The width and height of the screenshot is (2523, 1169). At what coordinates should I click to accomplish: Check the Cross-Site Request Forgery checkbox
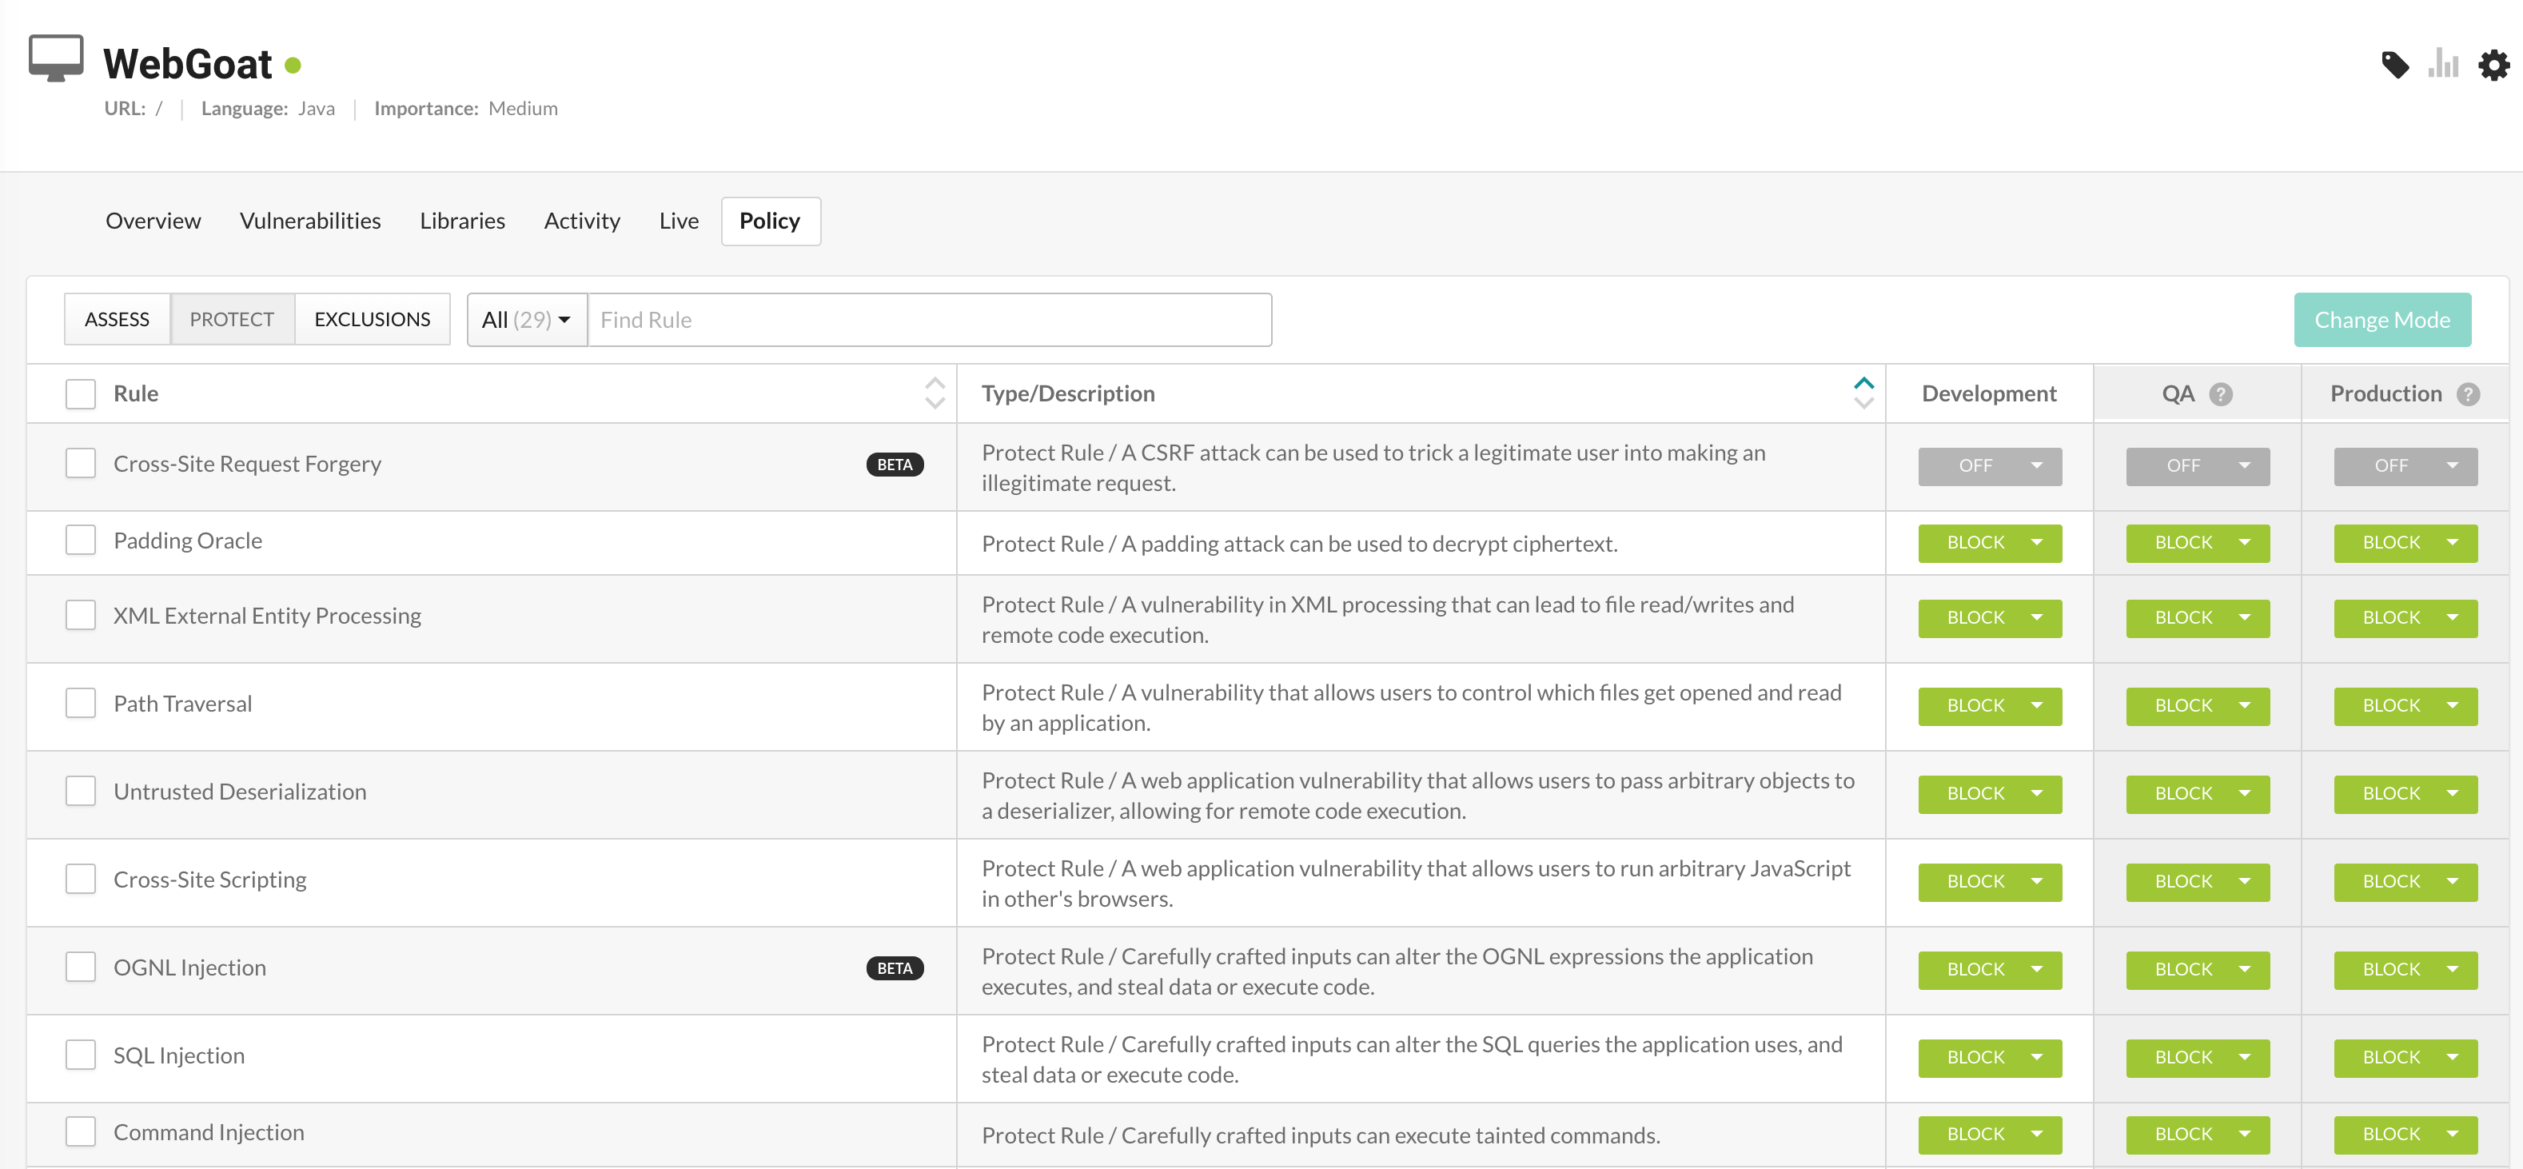80,462
